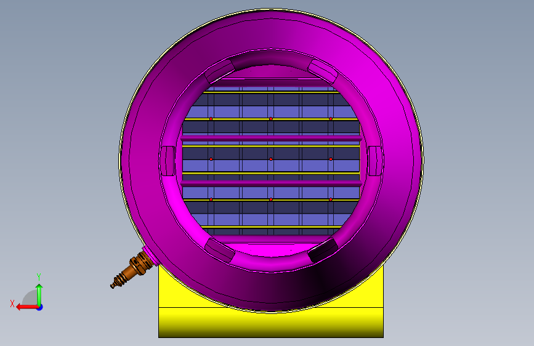Pick the right side clip on inner ring
This screenshot has width=534, height=346.
point(374,161)
